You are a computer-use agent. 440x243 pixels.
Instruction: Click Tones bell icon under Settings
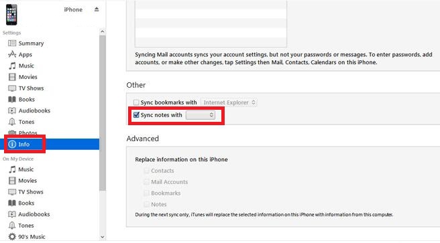[x=12, y=122]
